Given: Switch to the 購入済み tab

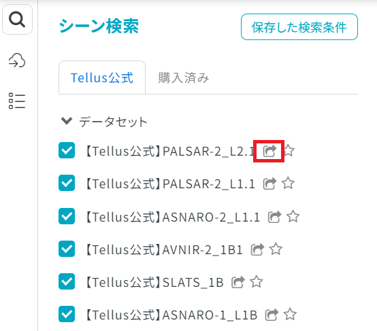Looking at the screenshot, I should tap(184, 78).
